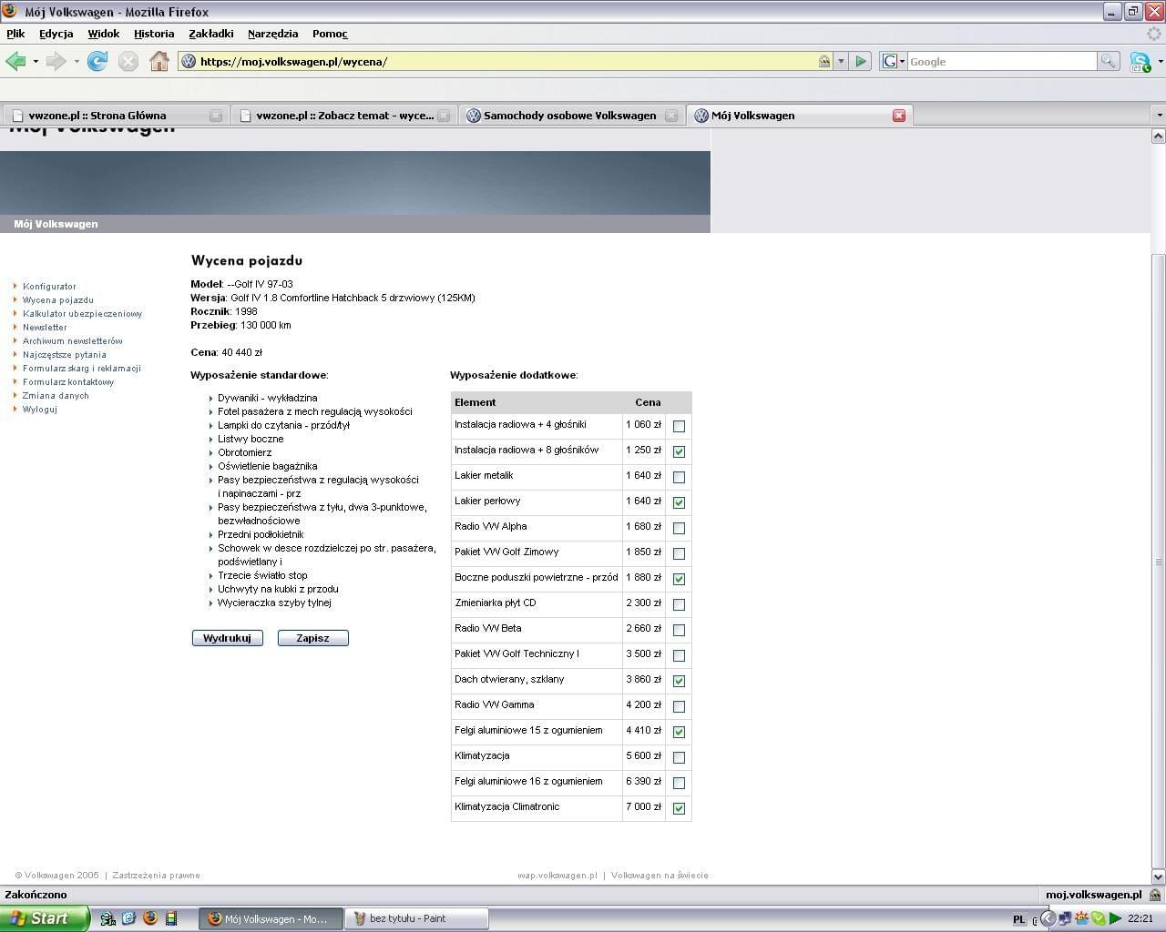Open the Windows Start button
The image size is (1166, 932).
pyautogui.click(x=45, y=918)
